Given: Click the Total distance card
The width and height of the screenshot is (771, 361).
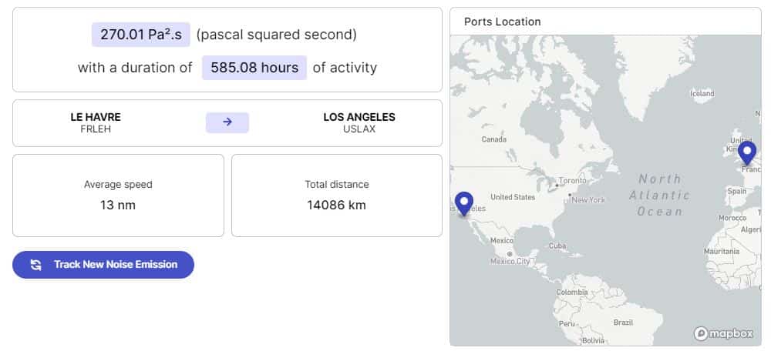Looking at the screenshot, I should [x=337, y=196].
